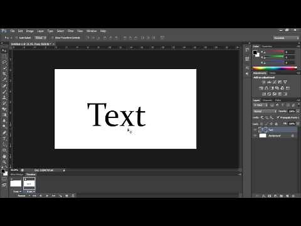Viewport: 301px width, 226px height.
Task: Switch to the Paths tab
Action: 278,100
